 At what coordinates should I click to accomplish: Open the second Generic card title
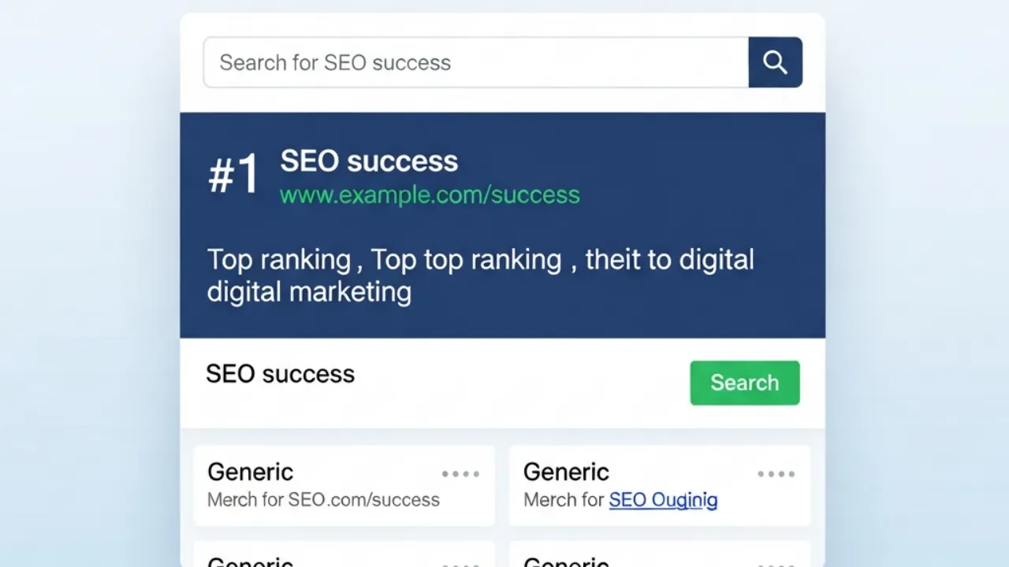tap(566, 472)
